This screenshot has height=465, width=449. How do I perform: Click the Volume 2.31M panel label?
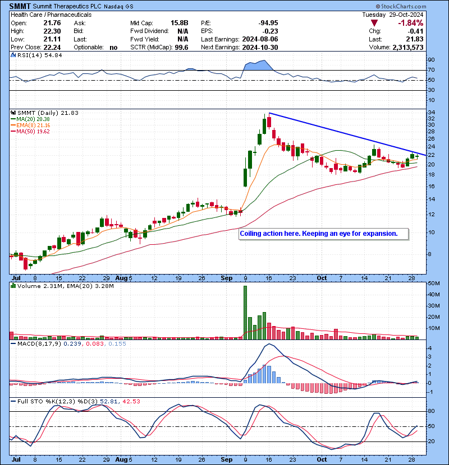point(34,286)
